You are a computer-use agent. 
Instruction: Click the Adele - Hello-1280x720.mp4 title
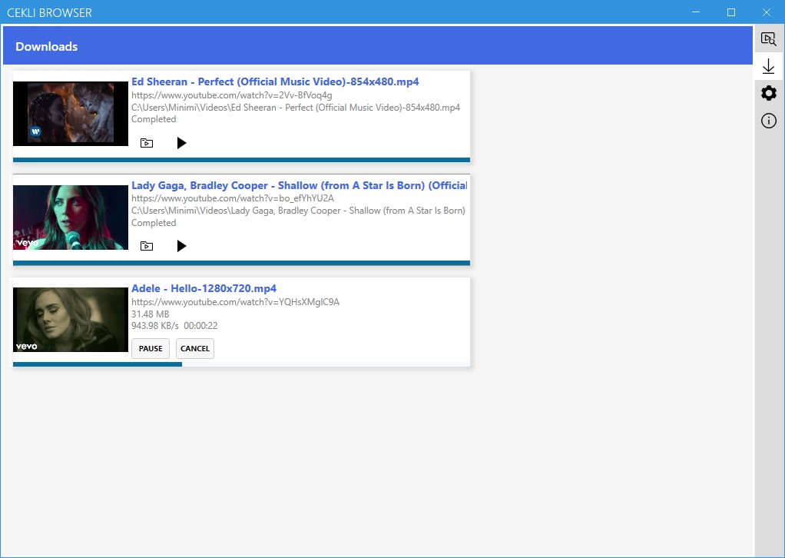click(204, 288)
